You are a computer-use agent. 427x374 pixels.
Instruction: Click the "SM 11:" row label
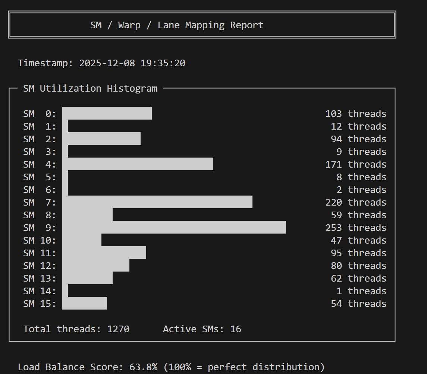(40, 253)
